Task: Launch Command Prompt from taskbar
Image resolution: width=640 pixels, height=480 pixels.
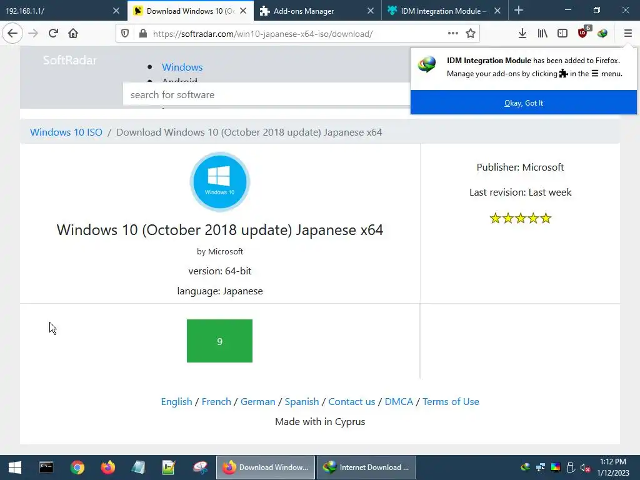Action: click(x=46, y=467)
